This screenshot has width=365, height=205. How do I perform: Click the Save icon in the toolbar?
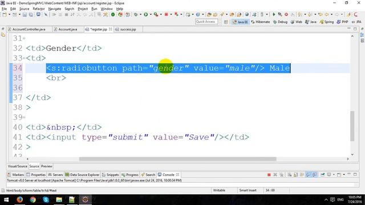(25, 14)
